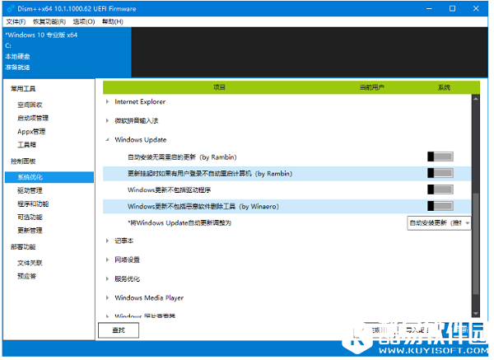Expand the 服务优化 group
The height and width of the screenshot is (360, 494).
(107, 279)
